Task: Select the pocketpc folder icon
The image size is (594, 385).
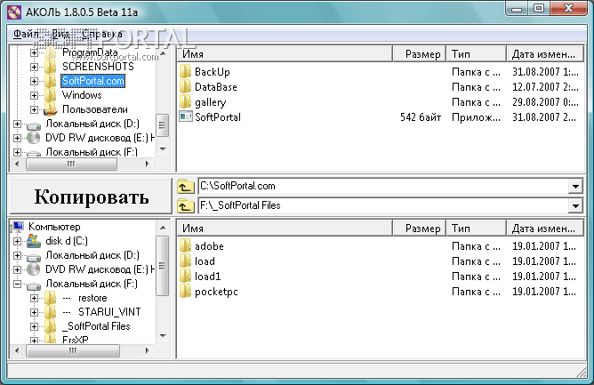Action: coord(185,292)
